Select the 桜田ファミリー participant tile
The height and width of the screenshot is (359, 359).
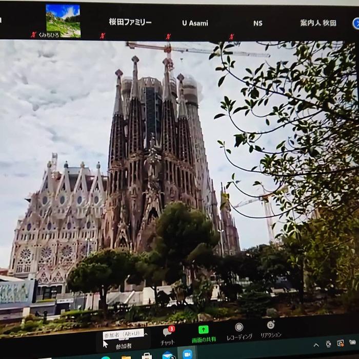click(x=130, y=23)
